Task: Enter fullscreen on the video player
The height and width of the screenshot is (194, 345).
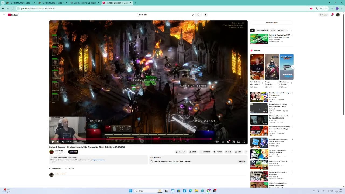Action: click(244, 141)
